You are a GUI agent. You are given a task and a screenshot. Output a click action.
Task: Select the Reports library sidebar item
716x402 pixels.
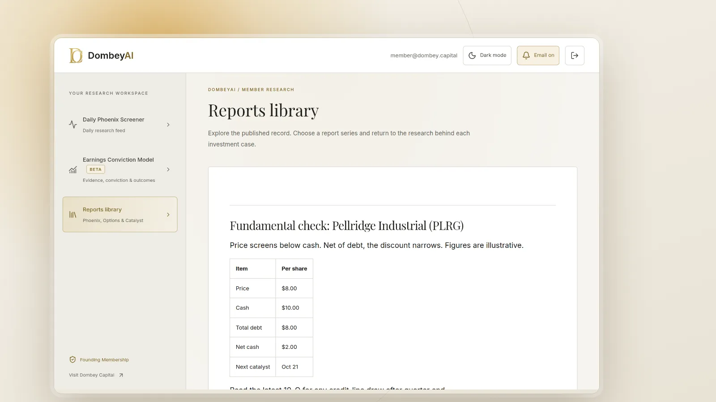[120, 214]
